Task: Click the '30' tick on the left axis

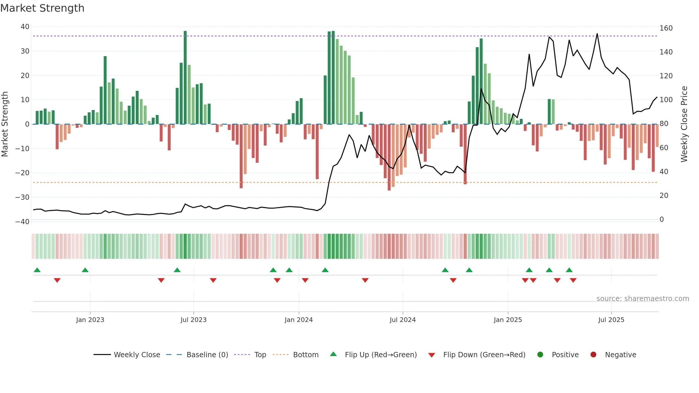Action: [25, 51]
